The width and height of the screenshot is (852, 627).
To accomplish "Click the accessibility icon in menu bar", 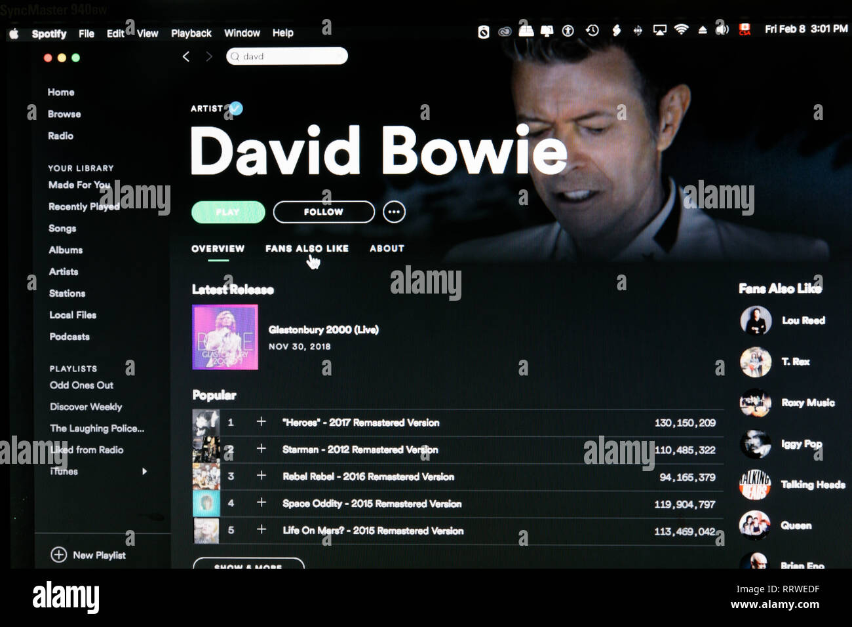I will pyautogui.click(x=568, y=30).
